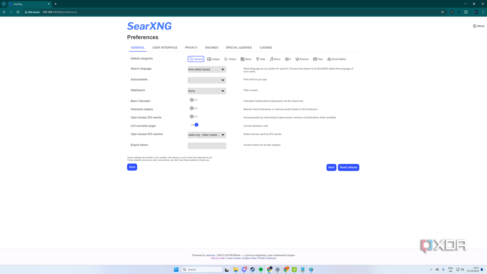Open the Engine stats link
Image resolution: width=487 pixels, height=274 pixels.
pyautogui.click(x=250, y=258)
